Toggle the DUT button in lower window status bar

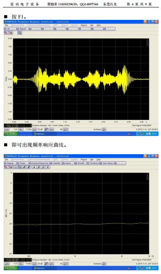66,264
